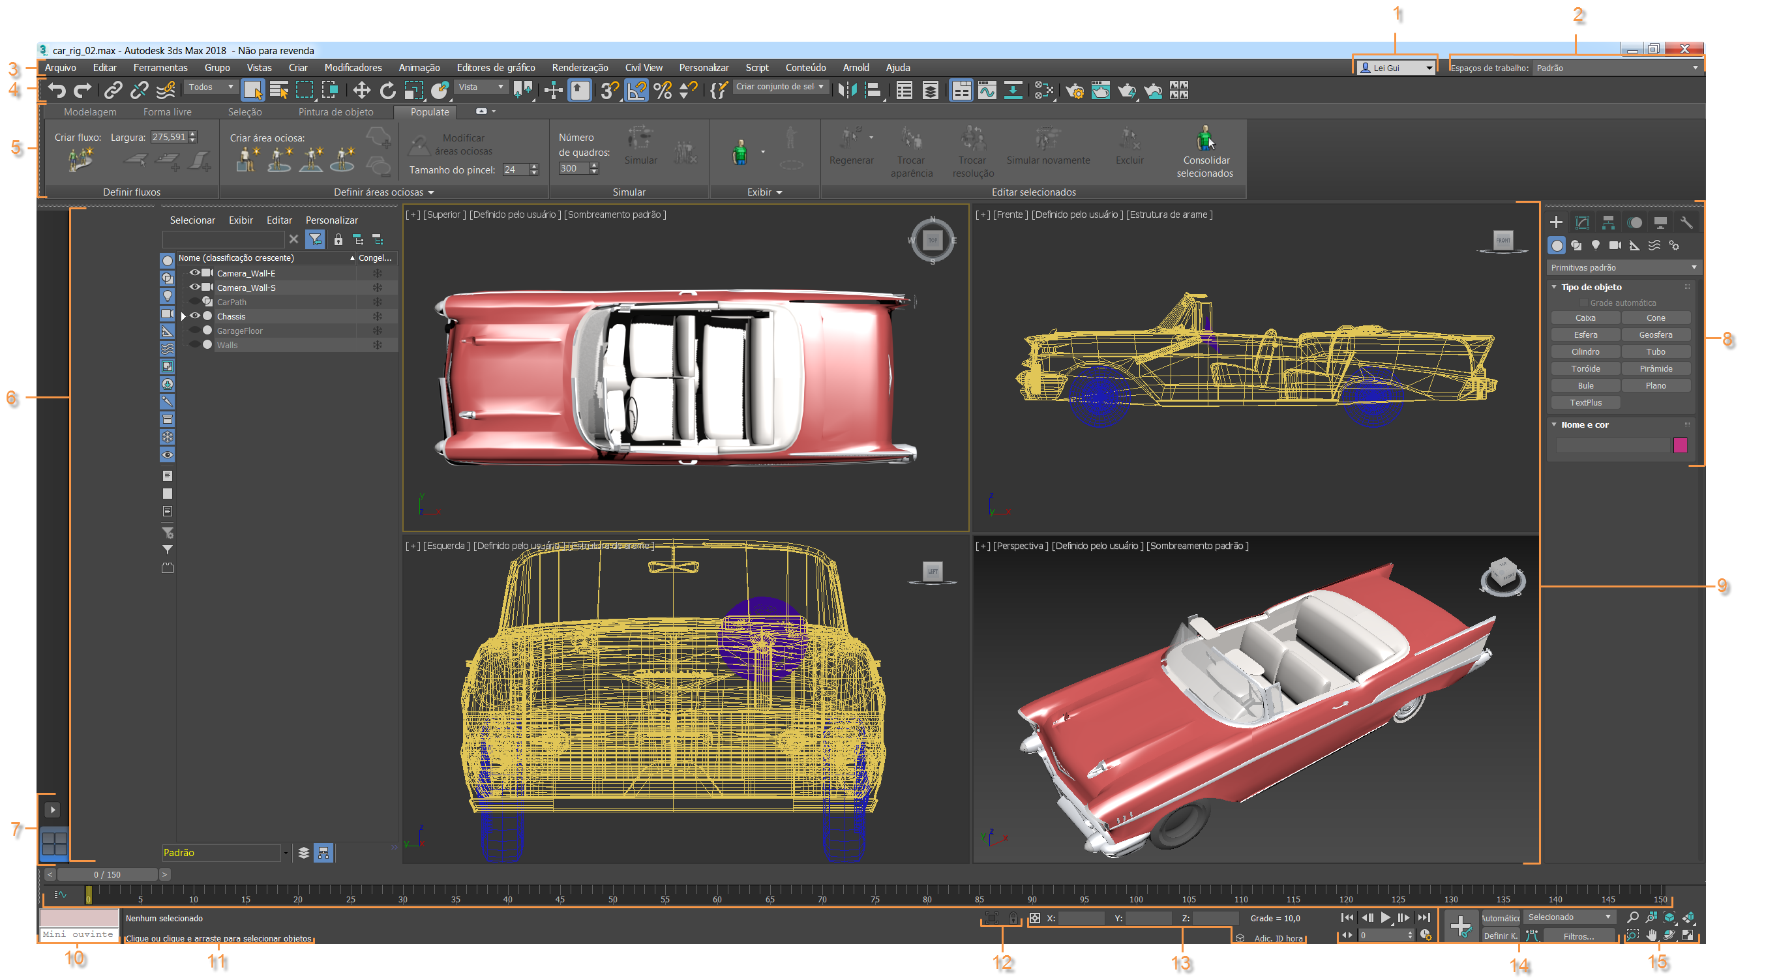Click the Bule primitive button
The image size is (1779, 978).
point(1585,386)
